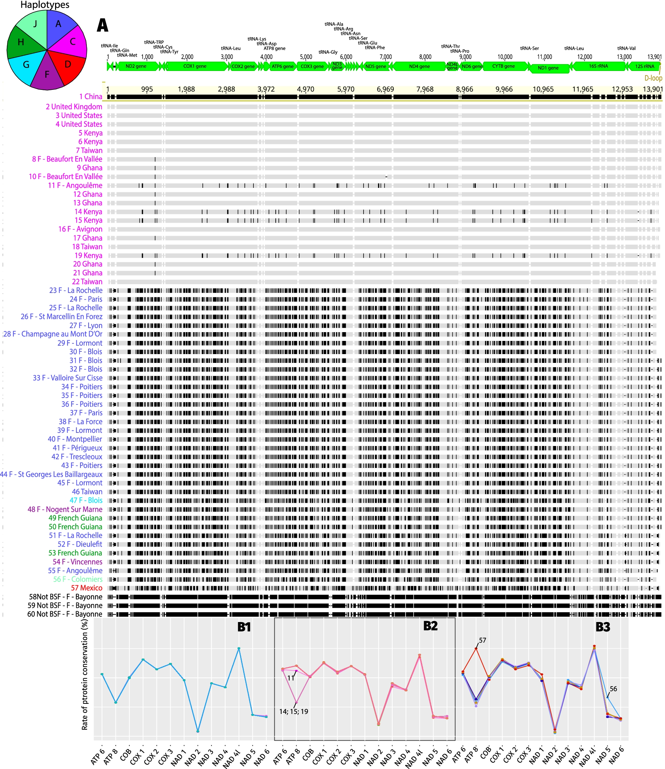The image size is (665, 769).
Task: Select the CYTB gene arrow annotation
Action: pos(506,67)
